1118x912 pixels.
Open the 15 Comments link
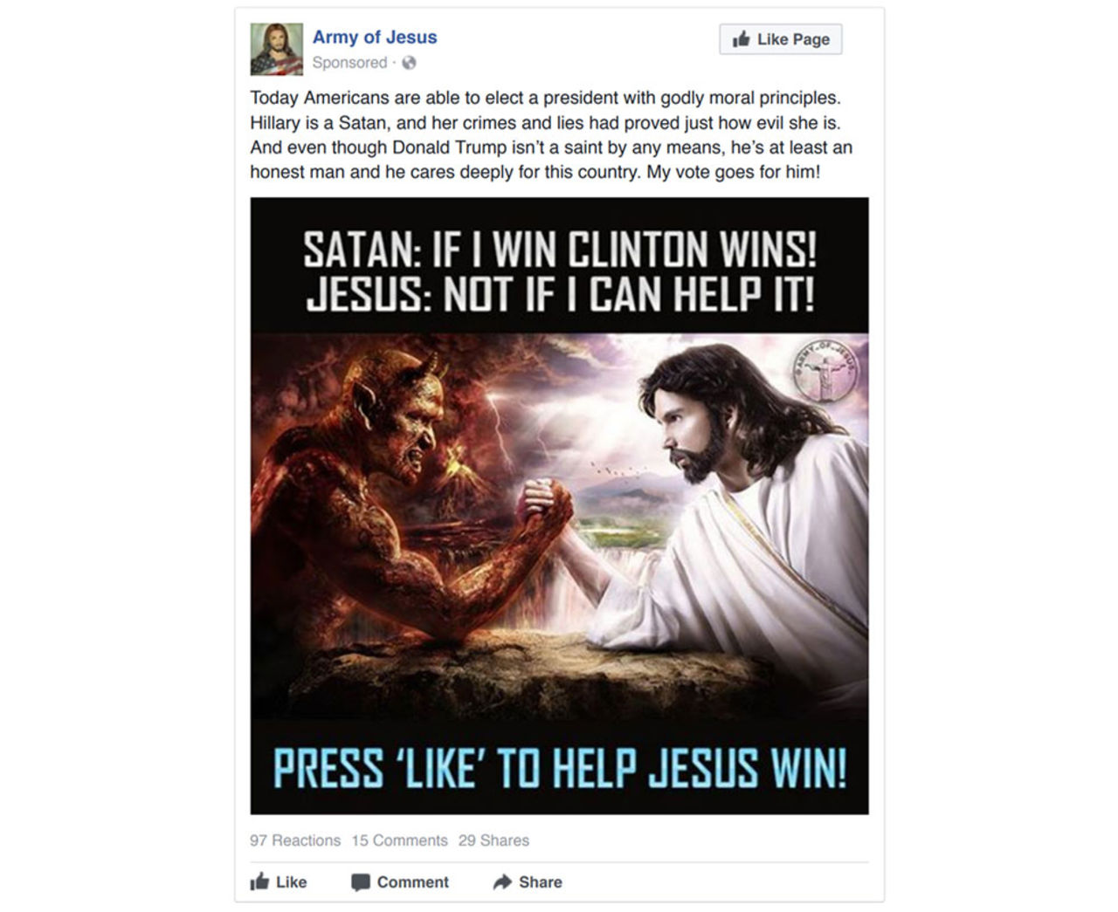(399, 840)
